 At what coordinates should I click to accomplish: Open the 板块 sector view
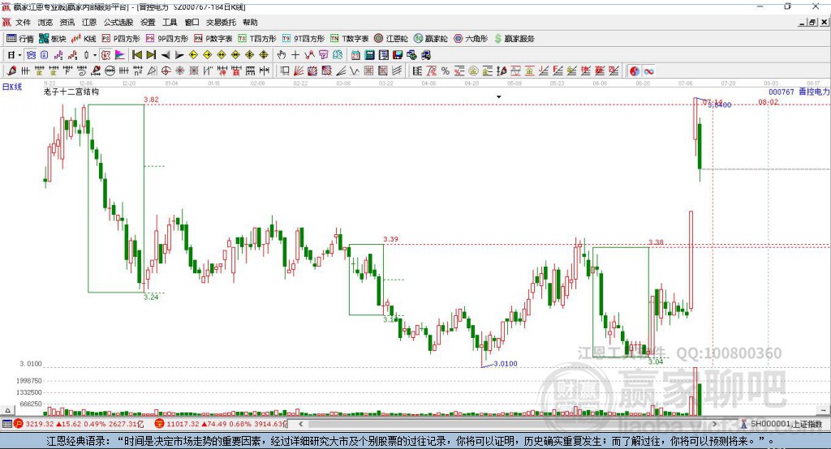click(53, 39)
